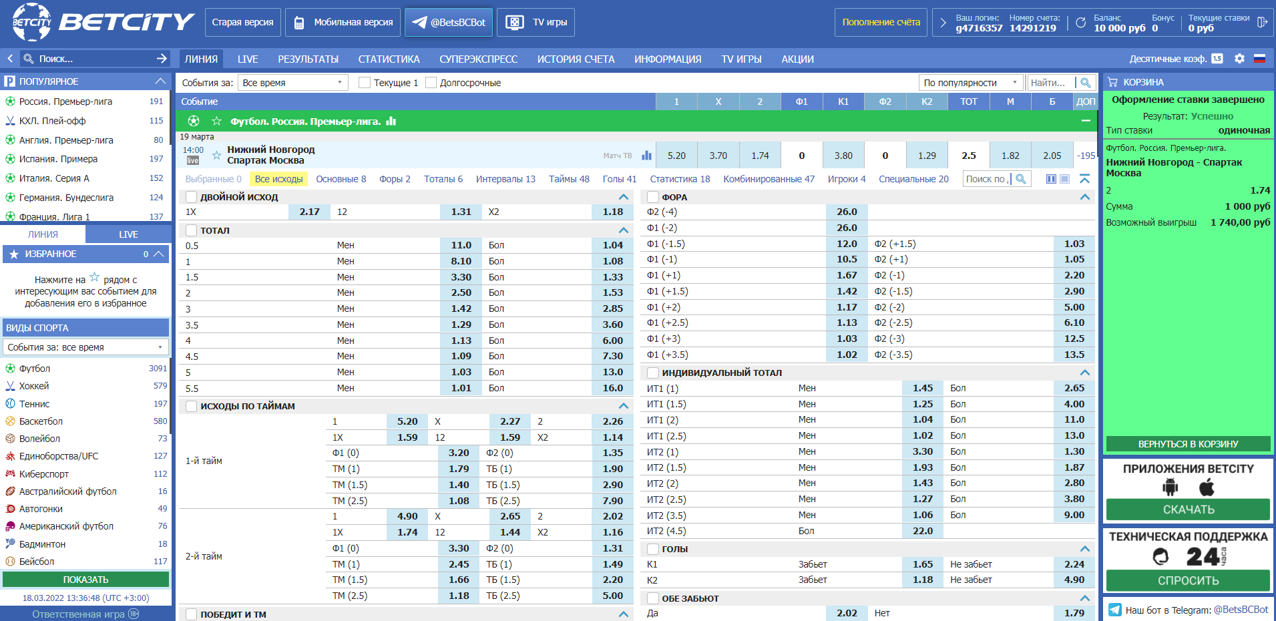Collapse the ФОРА market section
The height and width of the screenshot is (621, 1276).
pyautogui.click(x=1084, y=197)
